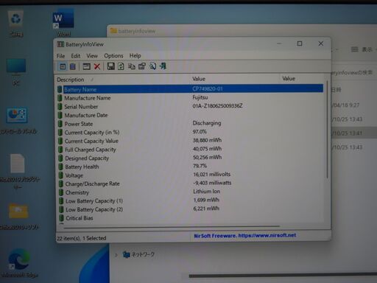This screenshot has height=283, width=377.
Task: Copy selected items using the copy icon
Action: coord(132,66)
